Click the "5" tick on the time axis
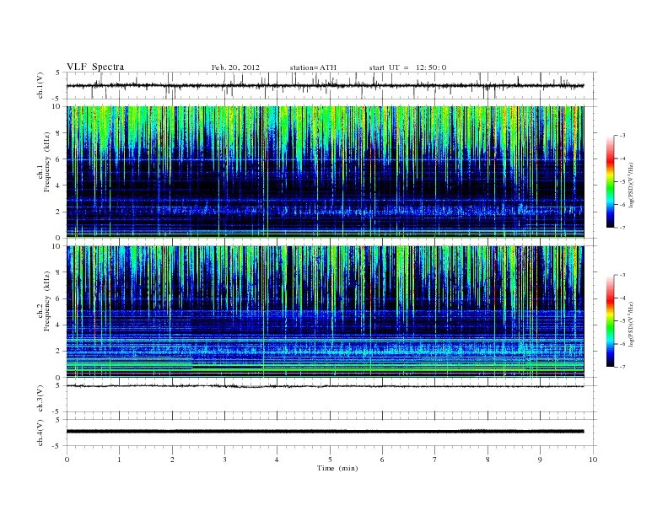This screenshot has width=668, height=516. (330, 460)
